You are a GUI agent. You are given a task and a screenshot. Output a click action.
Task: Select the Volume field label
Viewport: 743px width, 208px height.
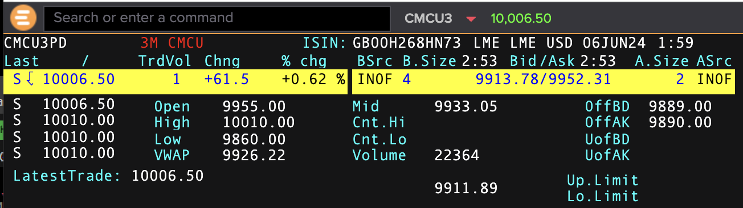(x=379, y=155)
